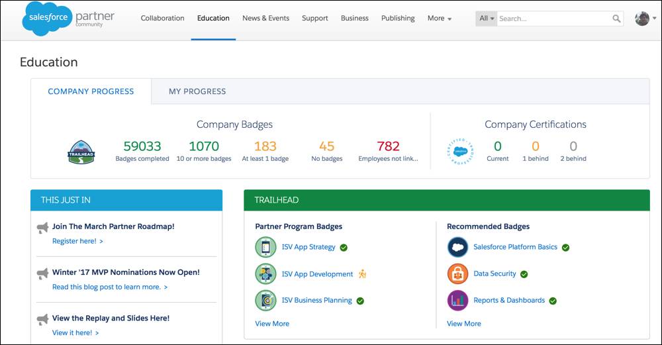Click Read this blog post to learn more

(110, 287)
